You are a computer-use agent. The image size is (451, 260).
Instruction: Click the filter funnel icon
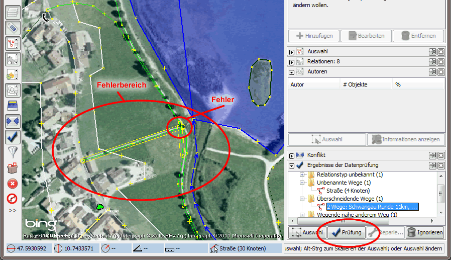tap(13, 152)
